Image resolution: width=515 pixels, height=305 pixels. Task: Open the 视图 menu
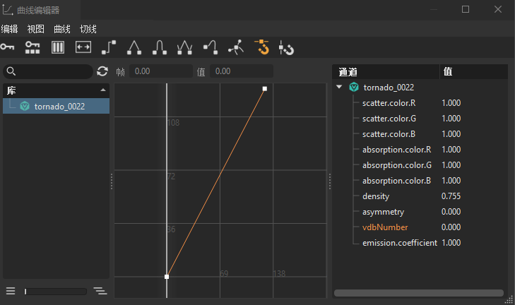click(35, 29)
